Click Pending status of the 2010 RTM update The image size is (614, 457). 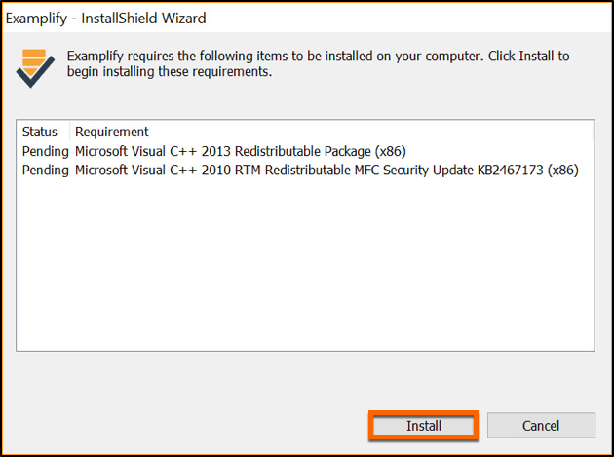[45, 170]
